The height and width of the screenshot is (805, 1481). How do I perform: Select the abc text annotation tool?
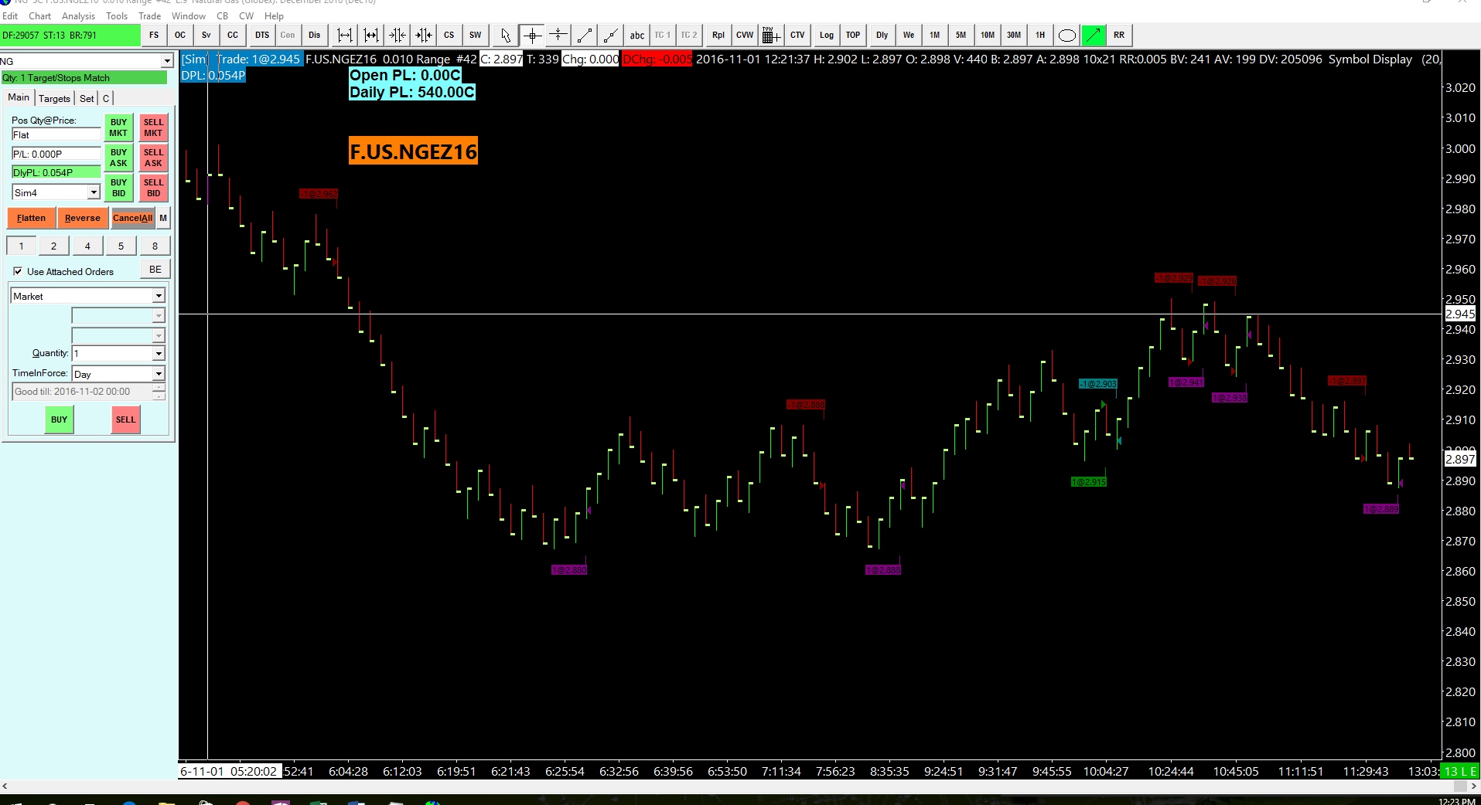636,36
